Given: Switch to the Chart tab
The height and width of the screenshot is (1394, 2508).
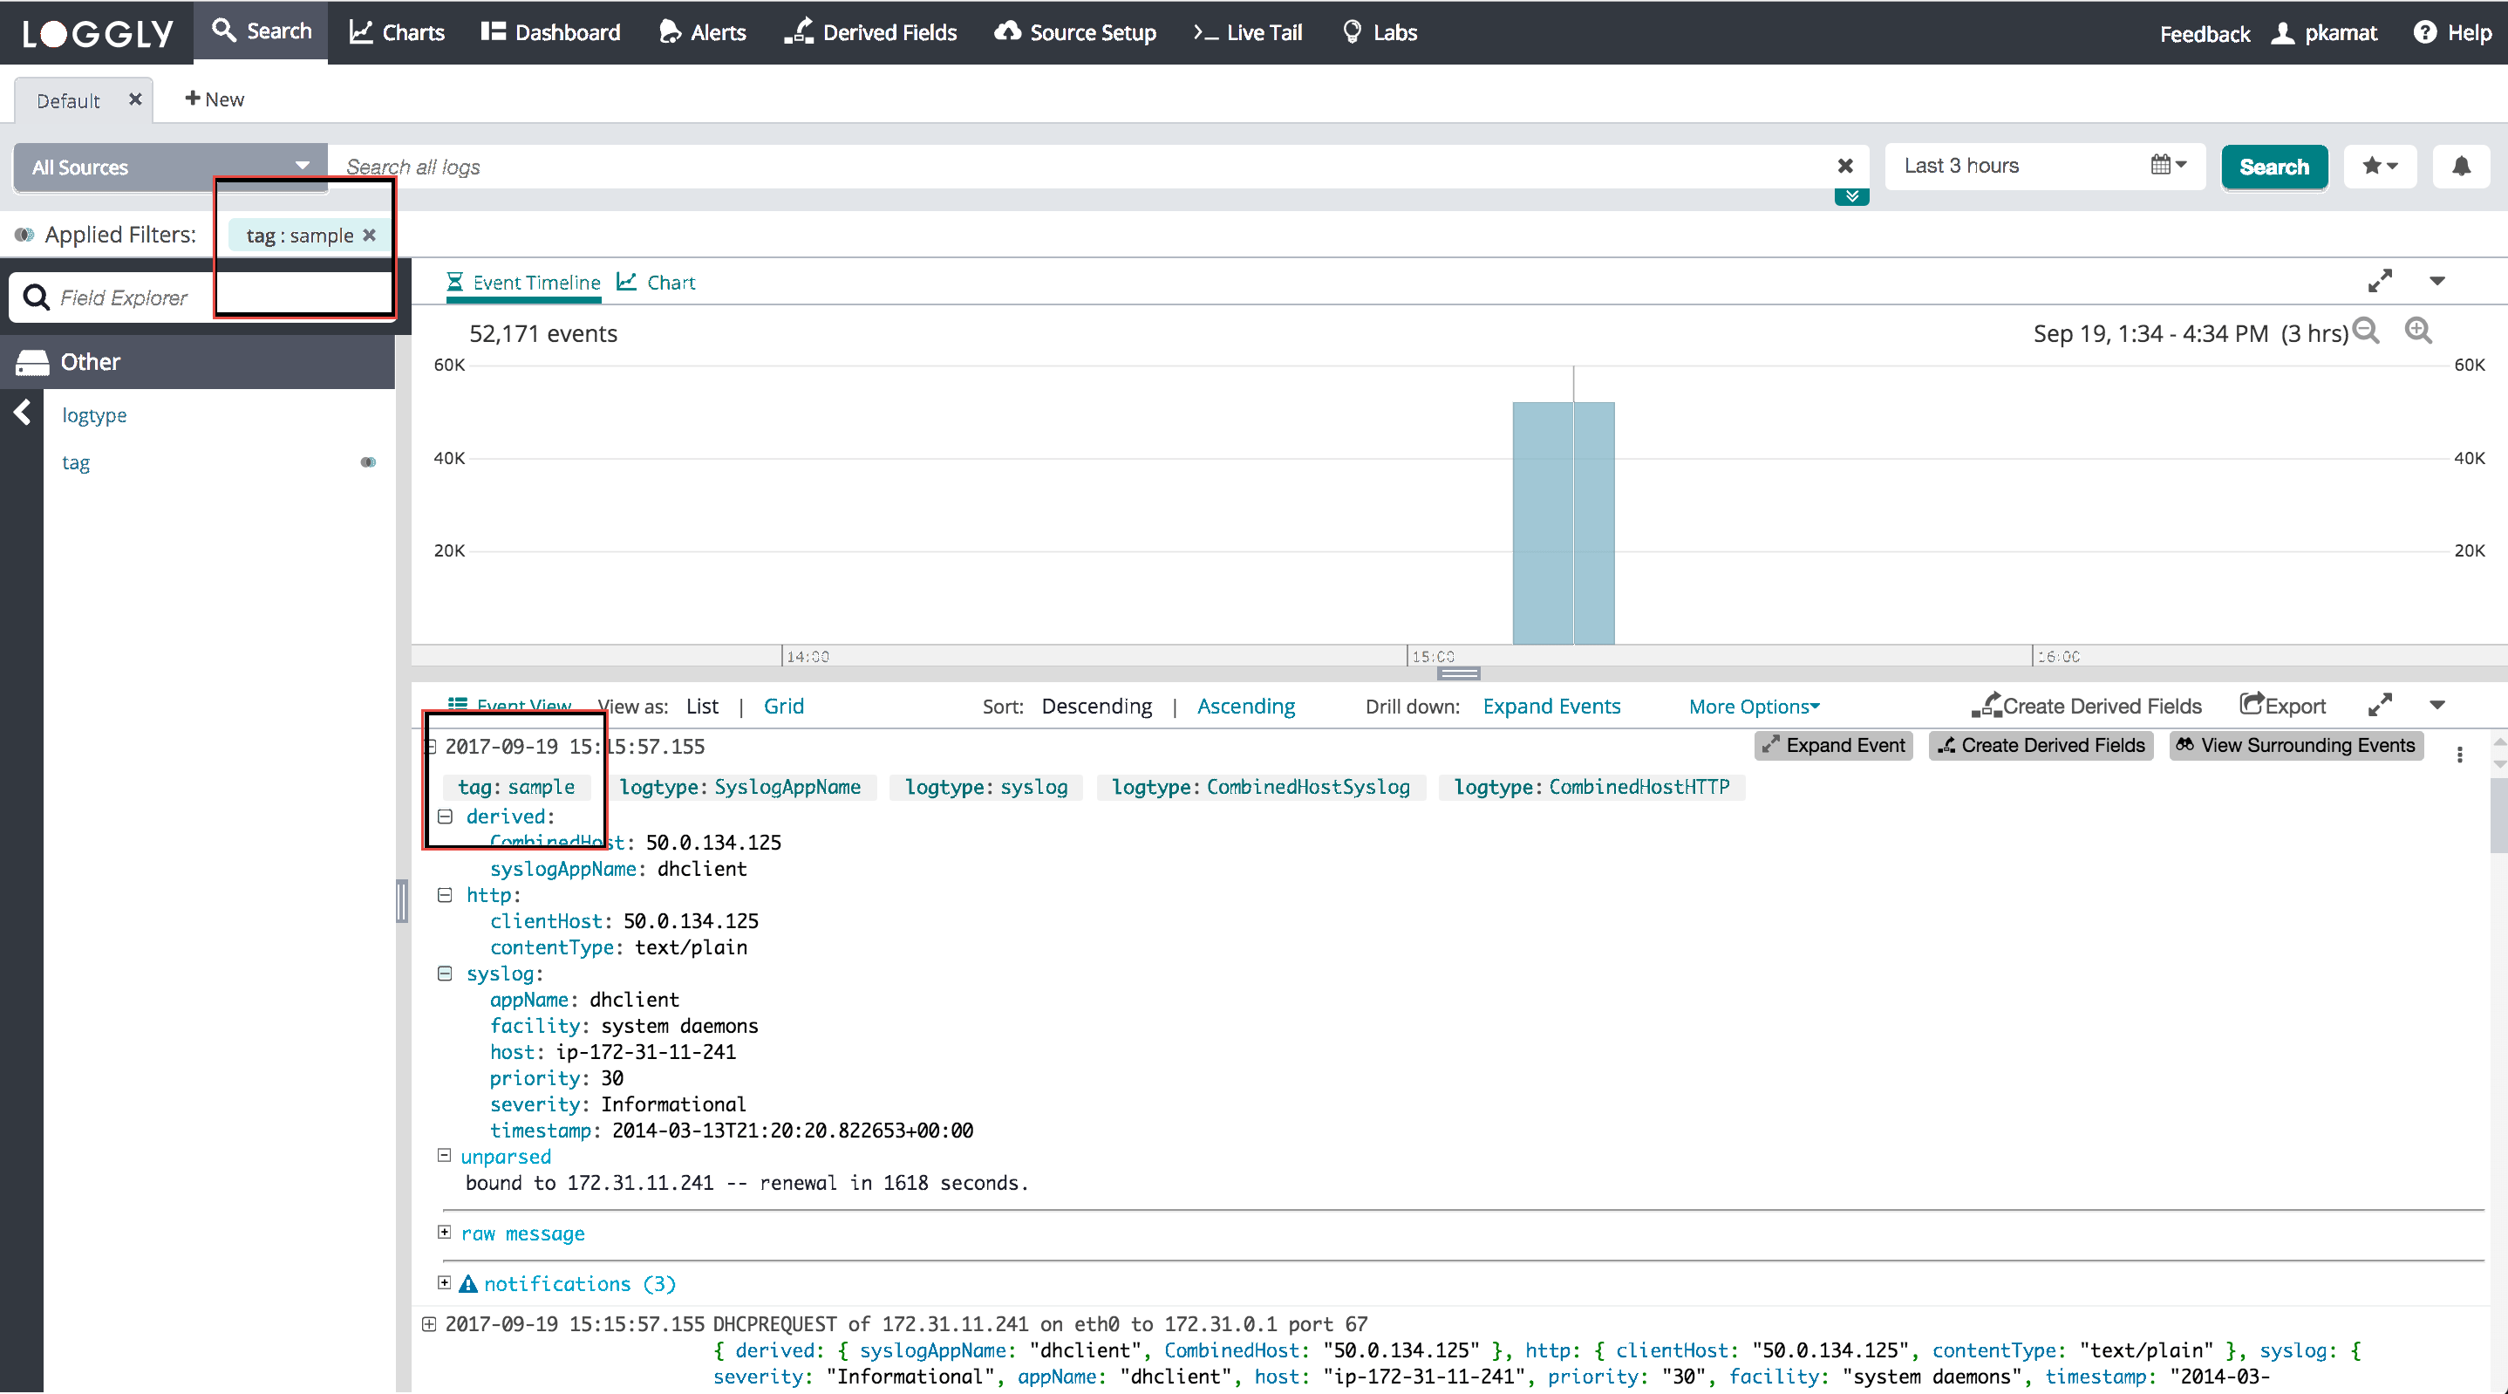Looking at the screenshot, I should pyautogui.click(x=658, y=283).
